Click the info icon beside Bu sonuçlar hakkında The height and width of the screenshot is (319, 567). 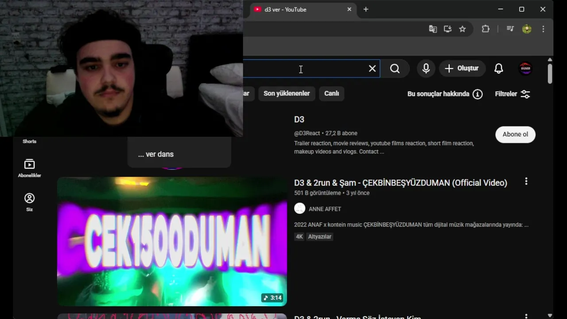478,94
